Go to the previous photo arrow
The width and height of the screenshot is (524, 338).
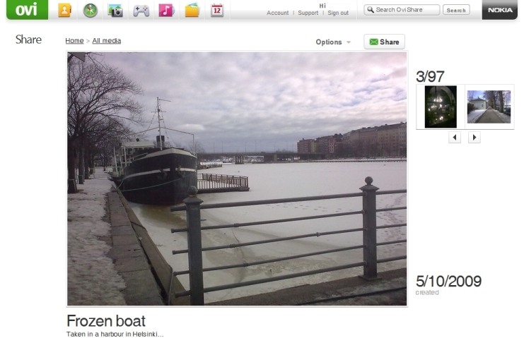[455, 137]
